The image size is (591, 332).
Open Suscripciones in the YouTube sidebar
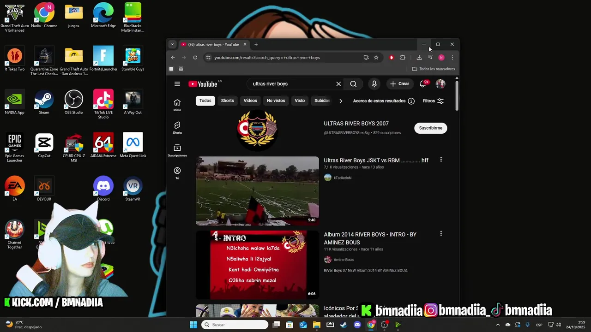177,150
